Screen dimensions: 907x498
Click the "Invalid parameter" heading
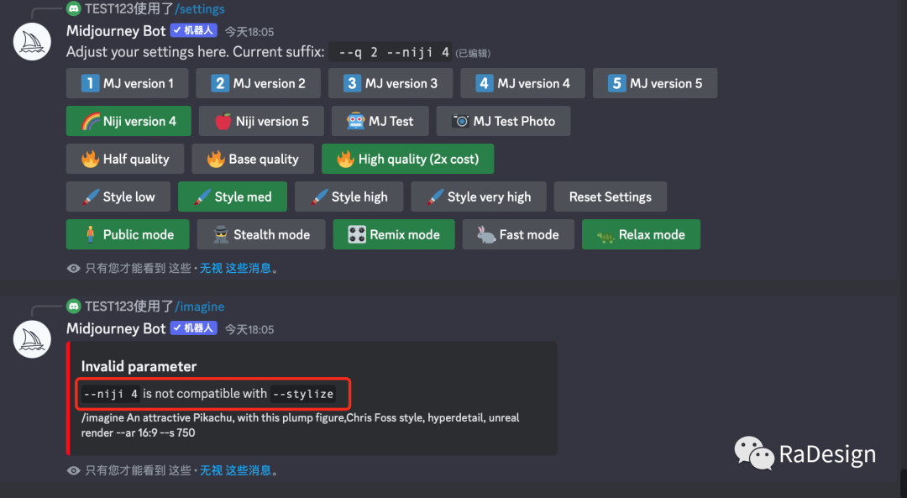point(139,366)
